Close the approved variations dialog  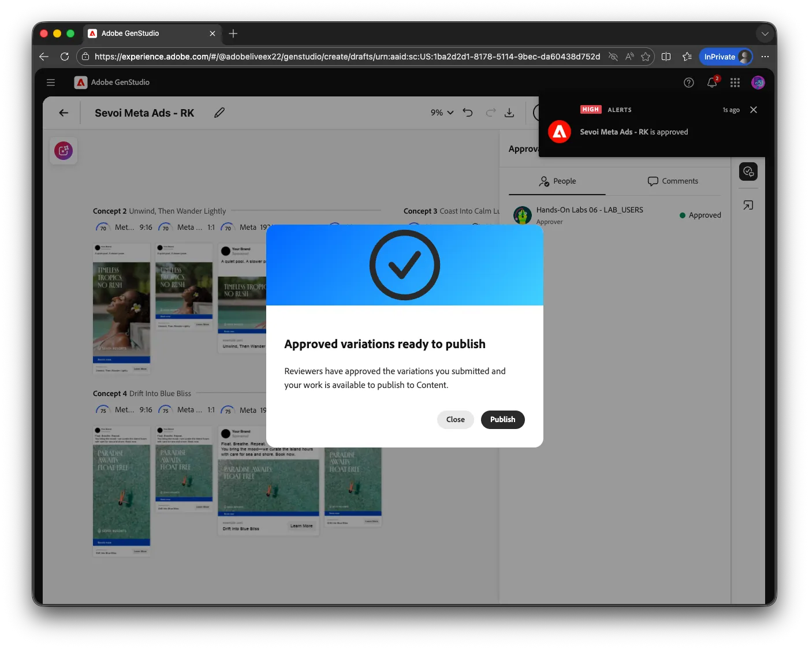[x=455, y=420]
